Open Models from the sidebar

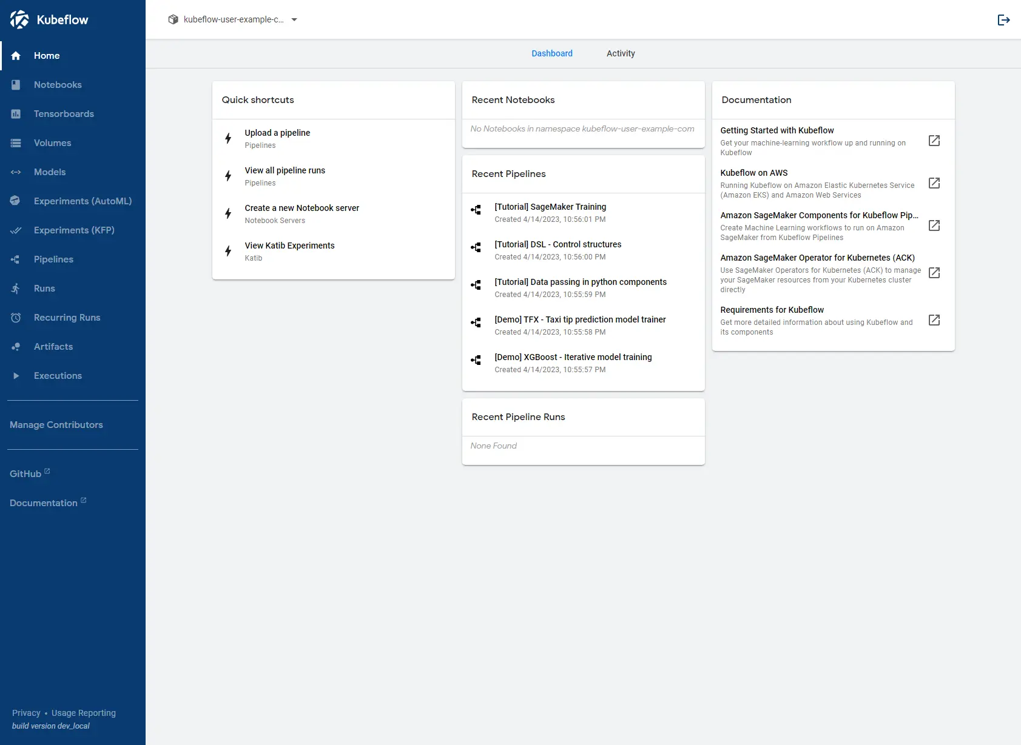[x=73, y=172]
